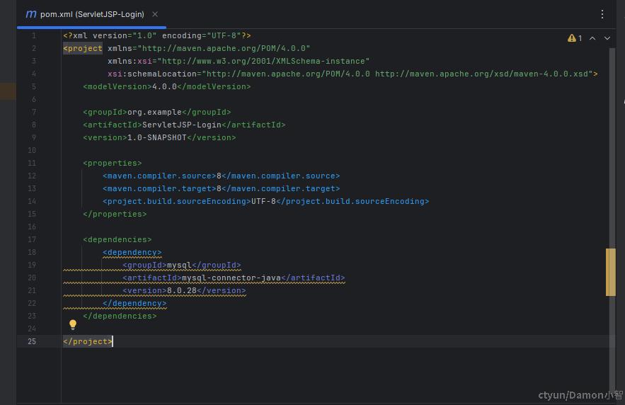Click the mysql groupId text

[x=179, y=265]
